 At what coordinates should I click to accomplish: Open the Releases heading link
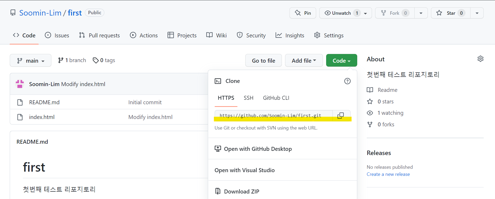379,153
